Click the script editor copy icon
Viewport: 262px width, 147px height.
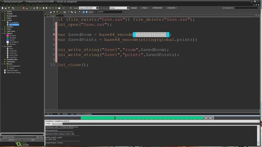tap(72, 12)
